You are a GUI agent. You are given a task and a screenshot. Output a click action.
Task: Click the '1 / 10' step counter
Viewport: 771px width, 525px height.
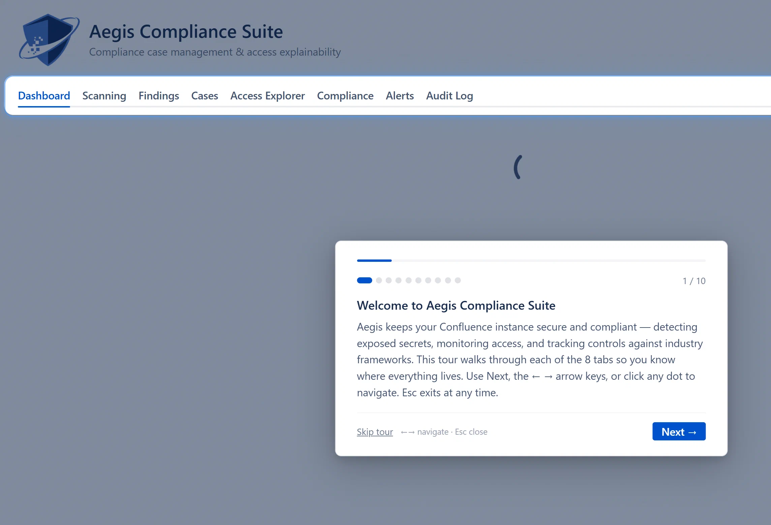[x=694, y=281]
